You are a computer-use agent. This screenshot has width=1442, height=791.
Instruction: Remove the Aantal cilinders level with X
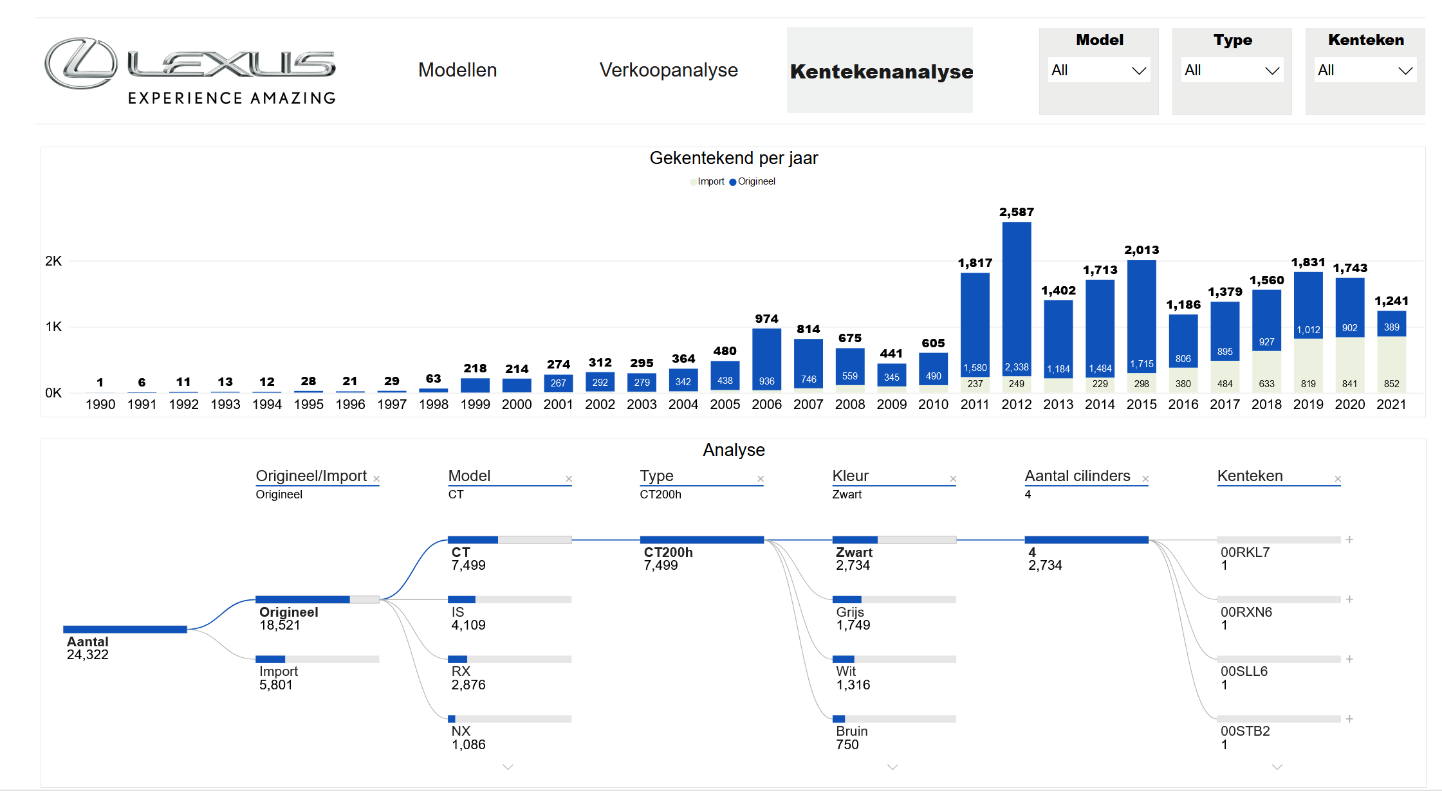pos(1145,479)
